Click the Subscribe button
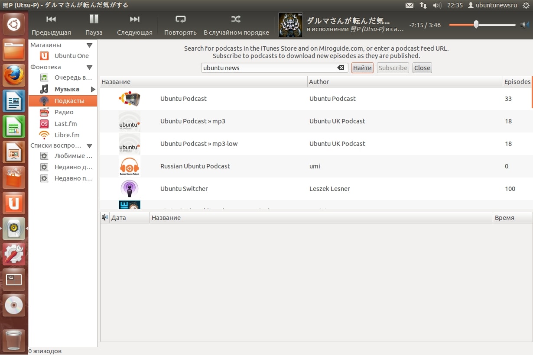 (393, 68)
